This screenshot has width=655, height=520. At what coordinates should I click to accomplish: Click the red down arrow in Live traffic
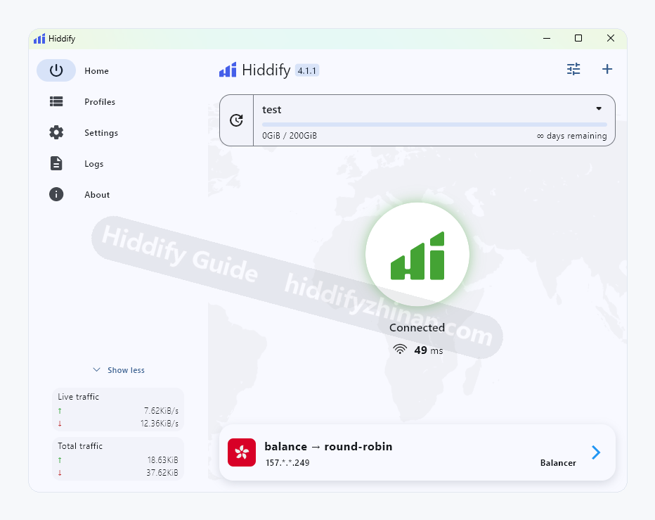60,424
